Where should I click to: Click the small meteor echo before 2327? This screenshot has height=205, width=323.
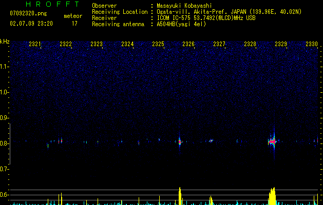pyautogui.click(x=211, y=140)
